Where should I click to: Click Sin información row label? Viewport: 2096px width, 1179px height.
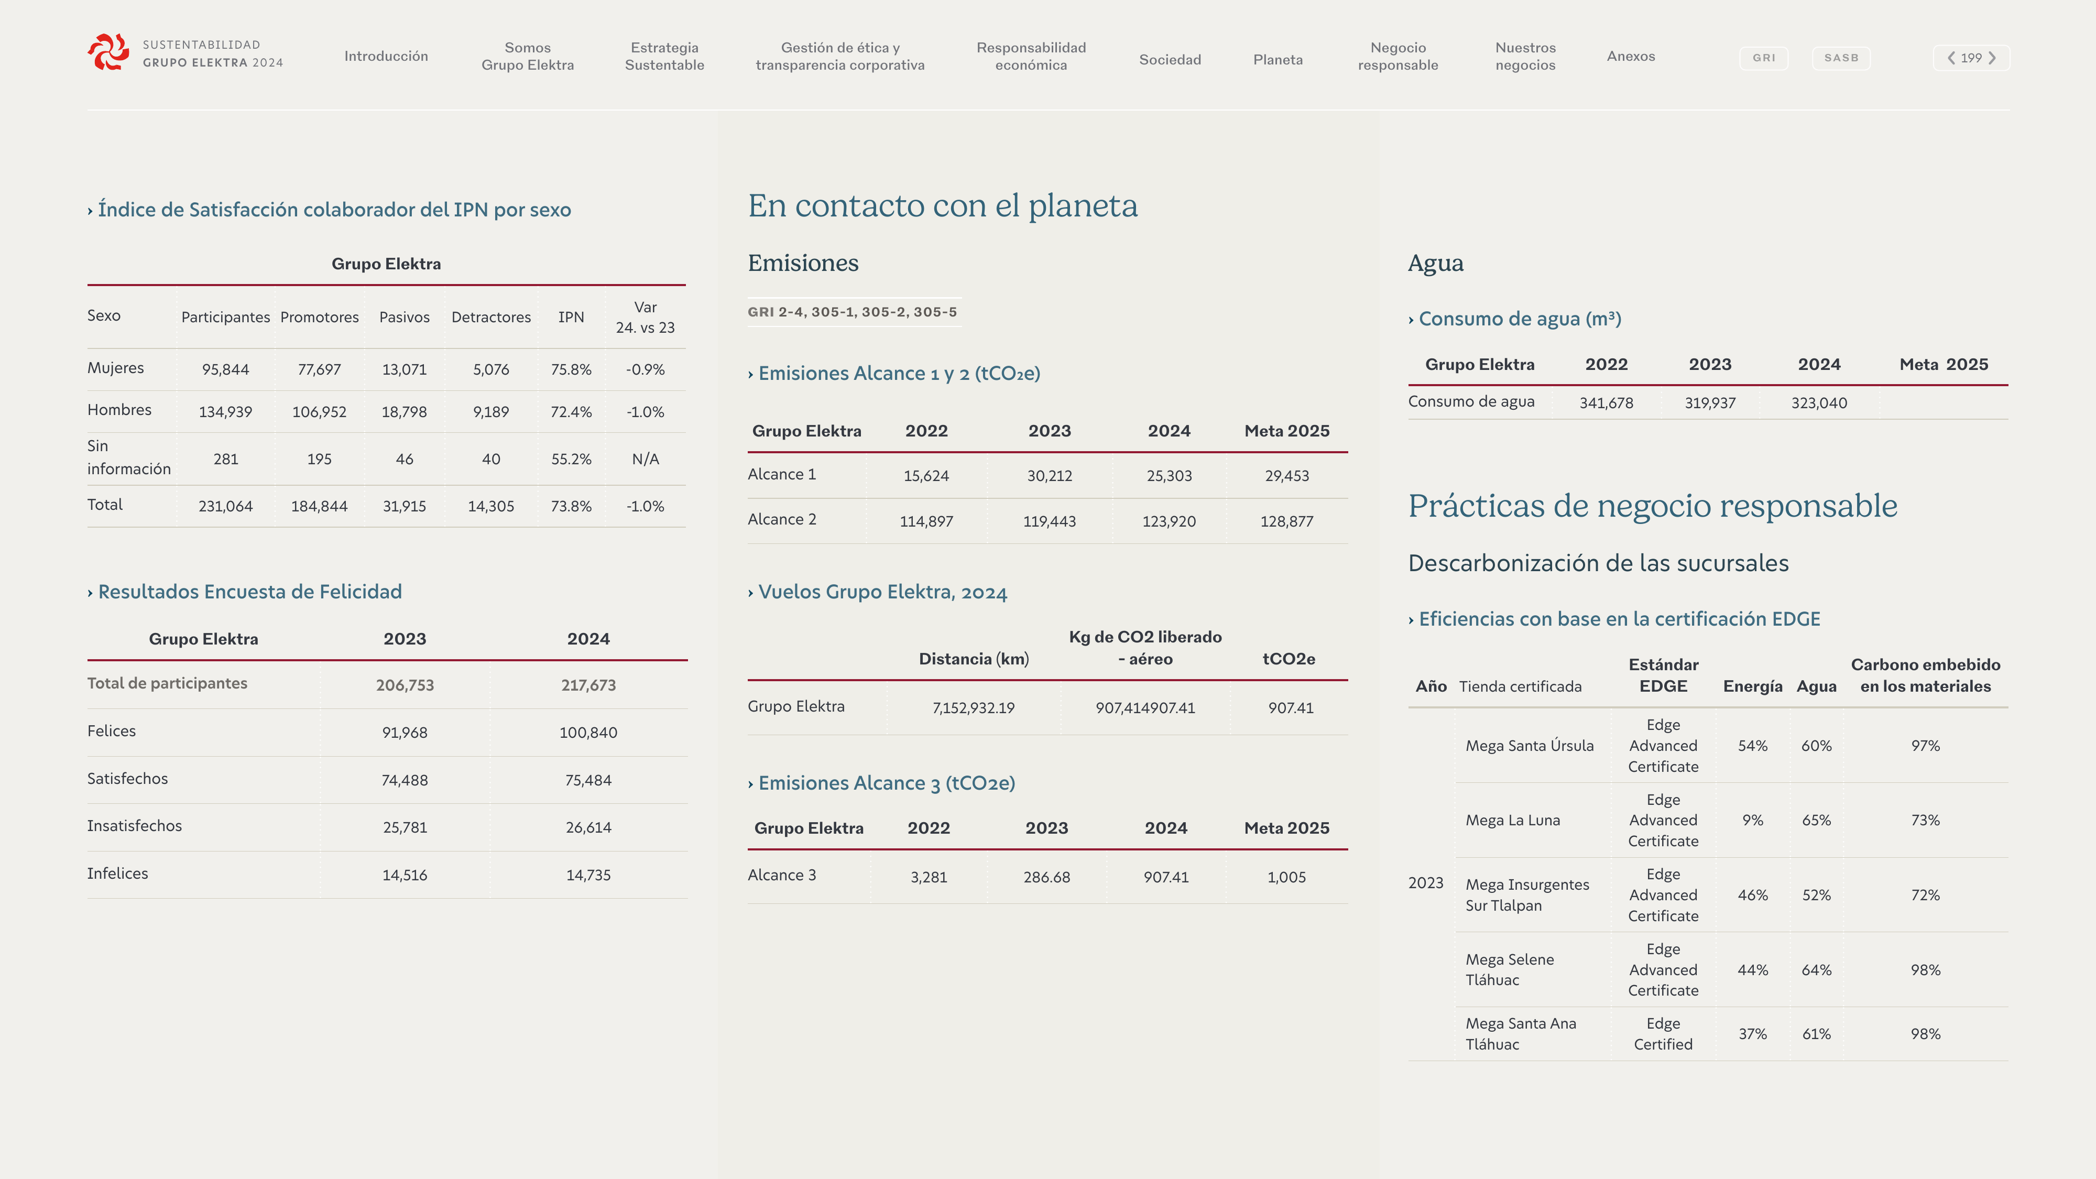[128, 457]
